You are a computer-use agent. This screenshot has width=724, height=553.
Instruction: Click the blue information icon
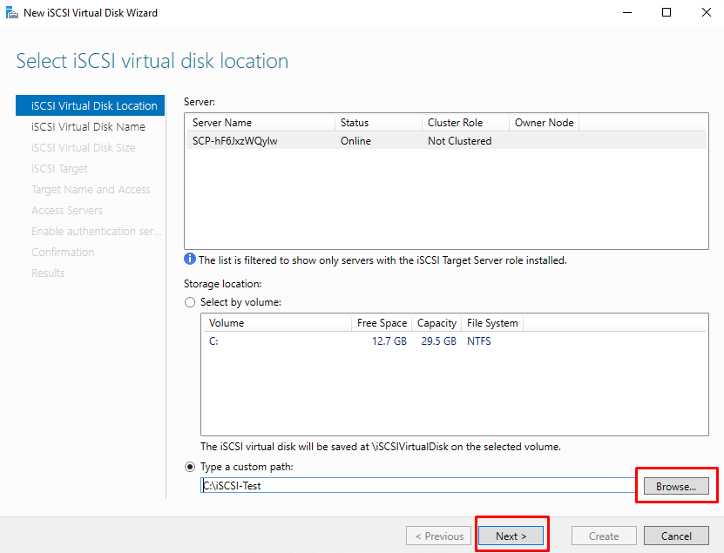click(x=190, y=259)
